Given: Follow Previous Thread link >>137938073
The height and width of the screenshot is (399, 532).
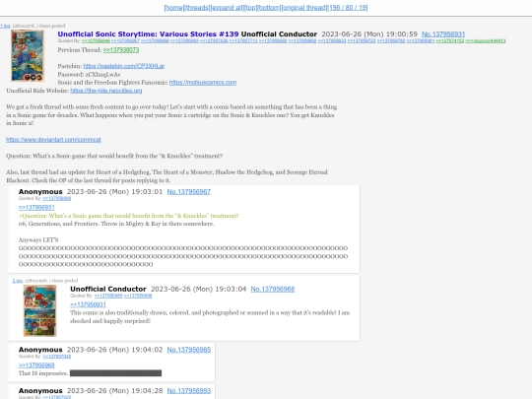Looking at the screenshot, I should tap(121, 50).
